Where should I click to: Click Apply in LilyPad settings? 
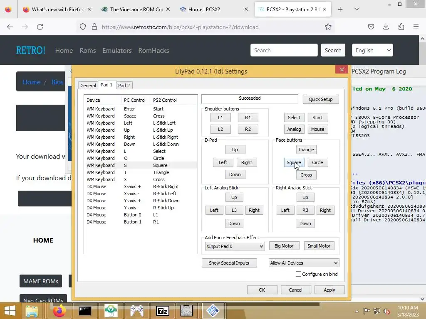329,290
